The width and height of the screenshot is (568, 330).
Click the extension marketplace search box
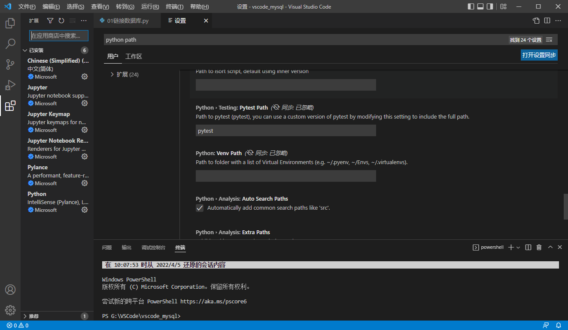59,36
